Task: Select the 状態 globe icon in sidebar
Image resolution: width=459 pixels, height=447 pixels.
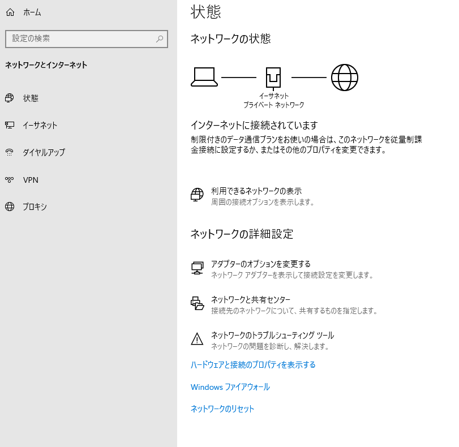Action: point(10,98)
